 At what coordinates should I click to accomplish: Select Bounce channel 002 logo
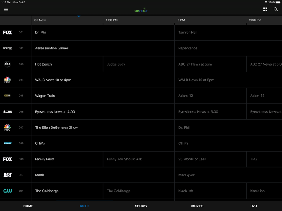click(8, 48)
